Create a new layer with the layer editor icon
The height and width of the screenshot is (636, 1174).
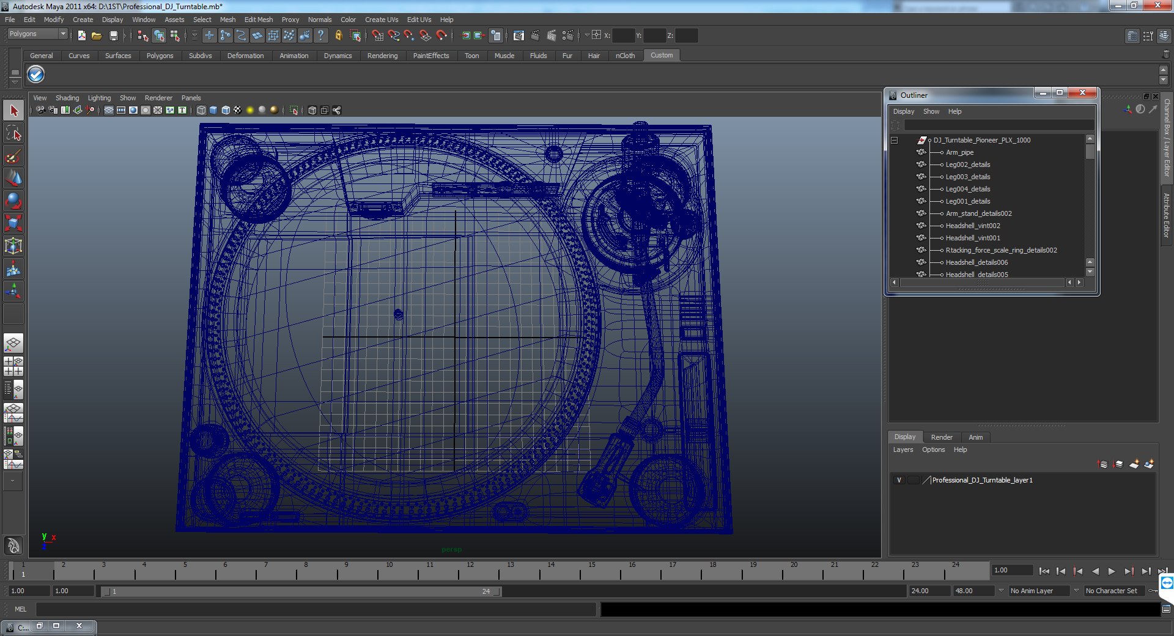(1134, 464)
